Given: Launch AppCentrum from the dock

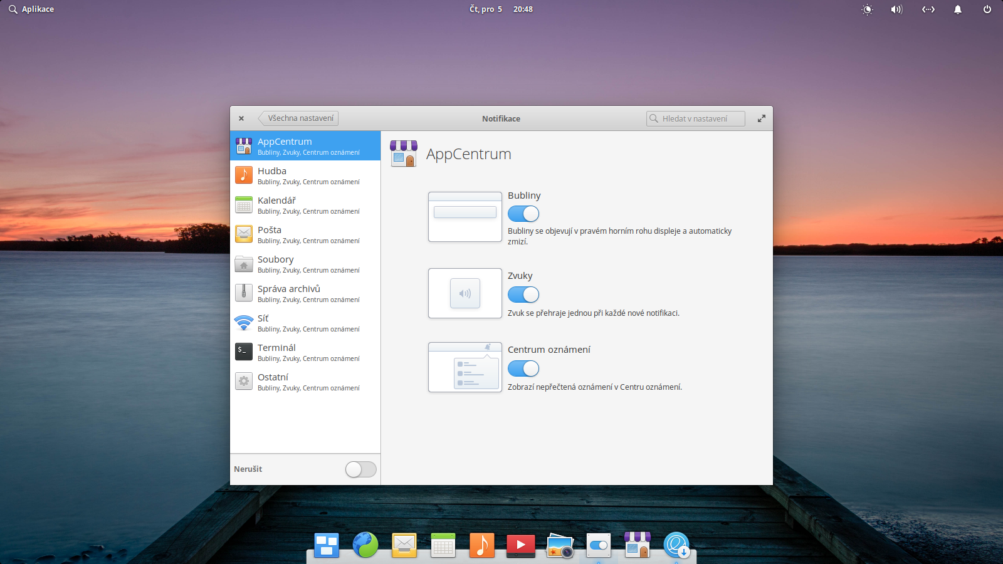Looking at the screenshot, I should click(638, 545).
